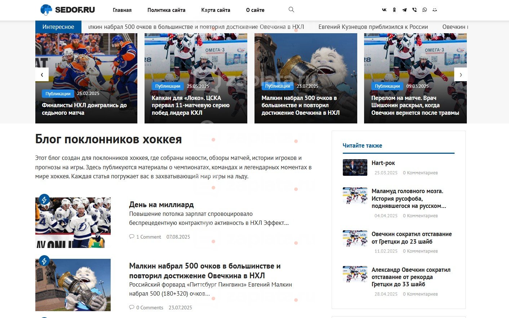The height and width of the screenshot is (318, 509).
Task: Open slide «Финалисты НХЛ доигрались до седьмого матча»
Action: pyautogui.click(x=84, y=109)
